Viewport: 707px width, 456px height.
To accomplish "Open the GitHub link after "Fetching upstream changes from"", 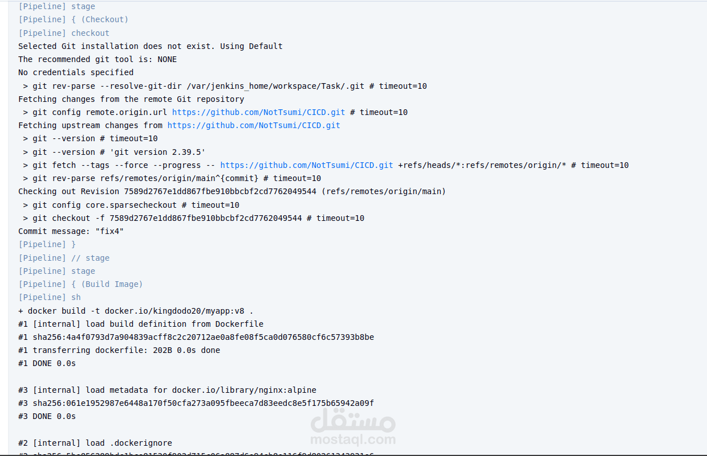I will [x=254, y=125].
